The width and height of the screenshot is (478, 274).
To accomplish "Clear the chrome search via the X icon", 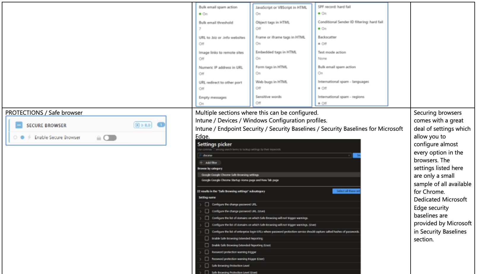I will click(x=349, y=155).
